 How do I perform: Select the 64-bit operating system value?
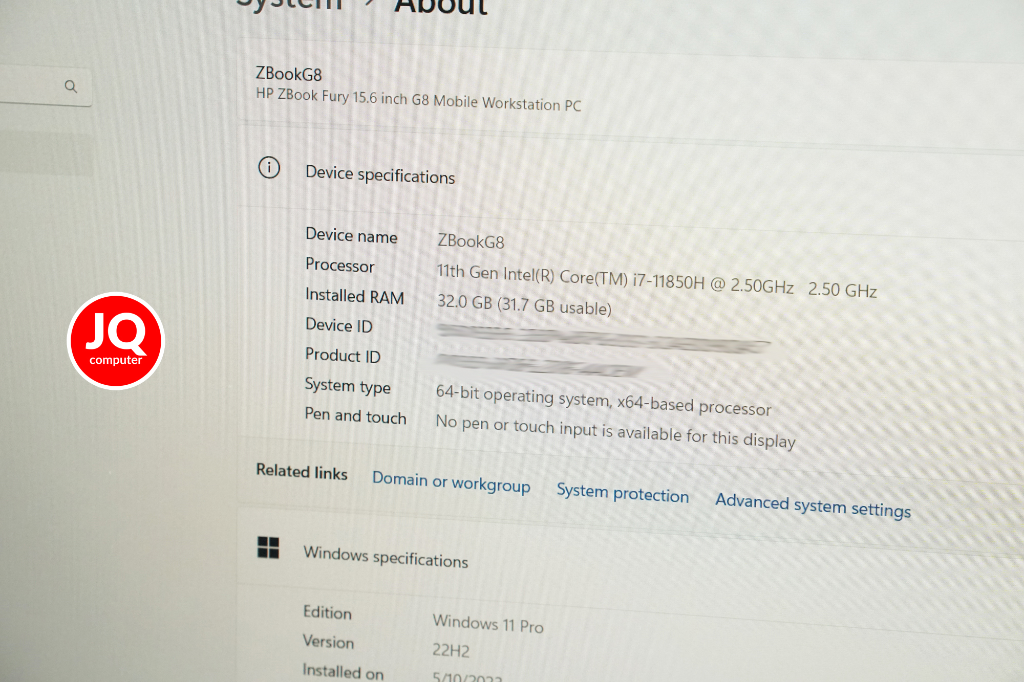[x=604, y=400]
